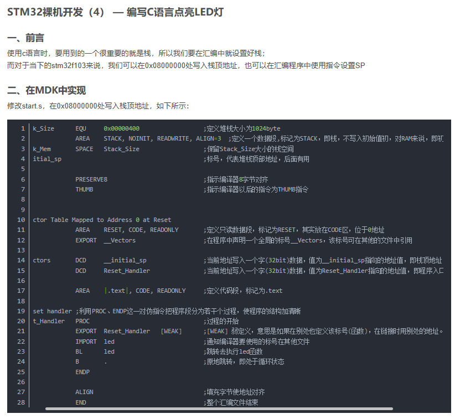This screenshot has height=419, width=460.
Task: Click '[WEAK]' after Reset_Handler on line 21
Action: pyautogui.click(x=172, y=331)
